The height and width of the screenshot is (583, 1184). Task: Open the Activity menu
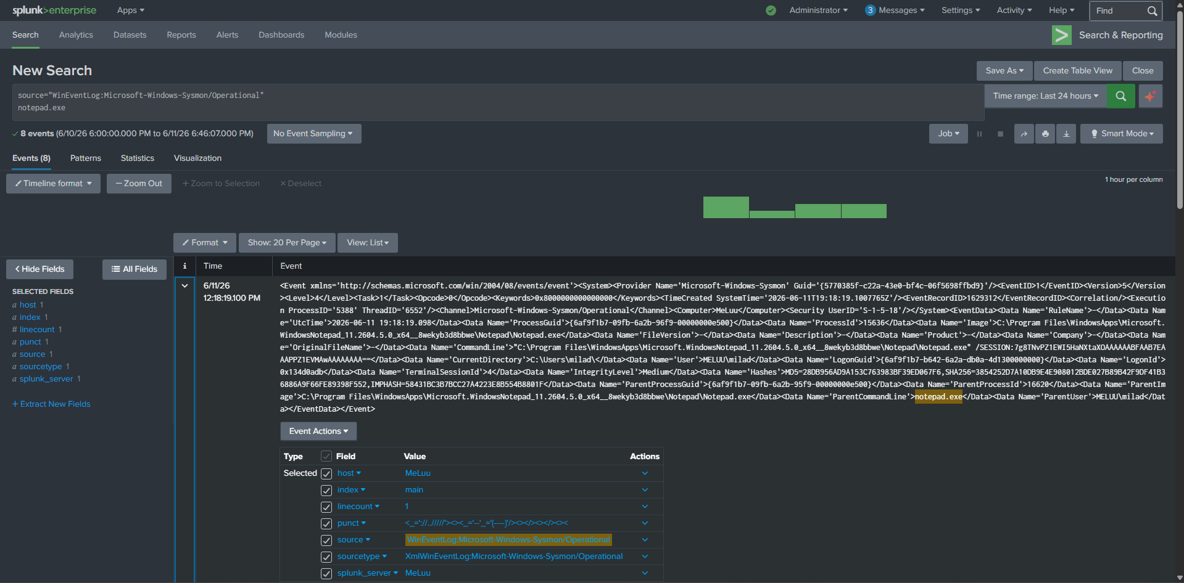coord(1014,10)
